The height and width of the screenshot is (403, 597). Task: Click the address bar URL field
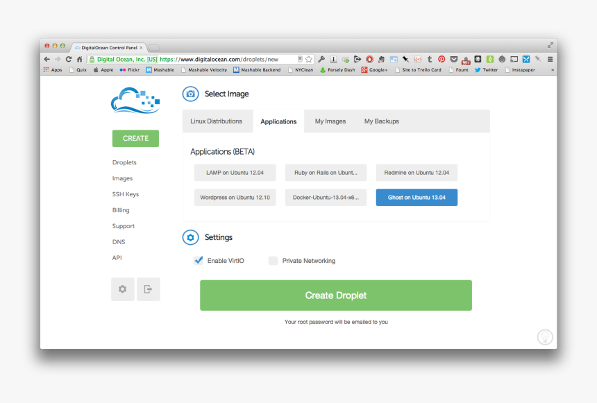(x=200, y=59)
